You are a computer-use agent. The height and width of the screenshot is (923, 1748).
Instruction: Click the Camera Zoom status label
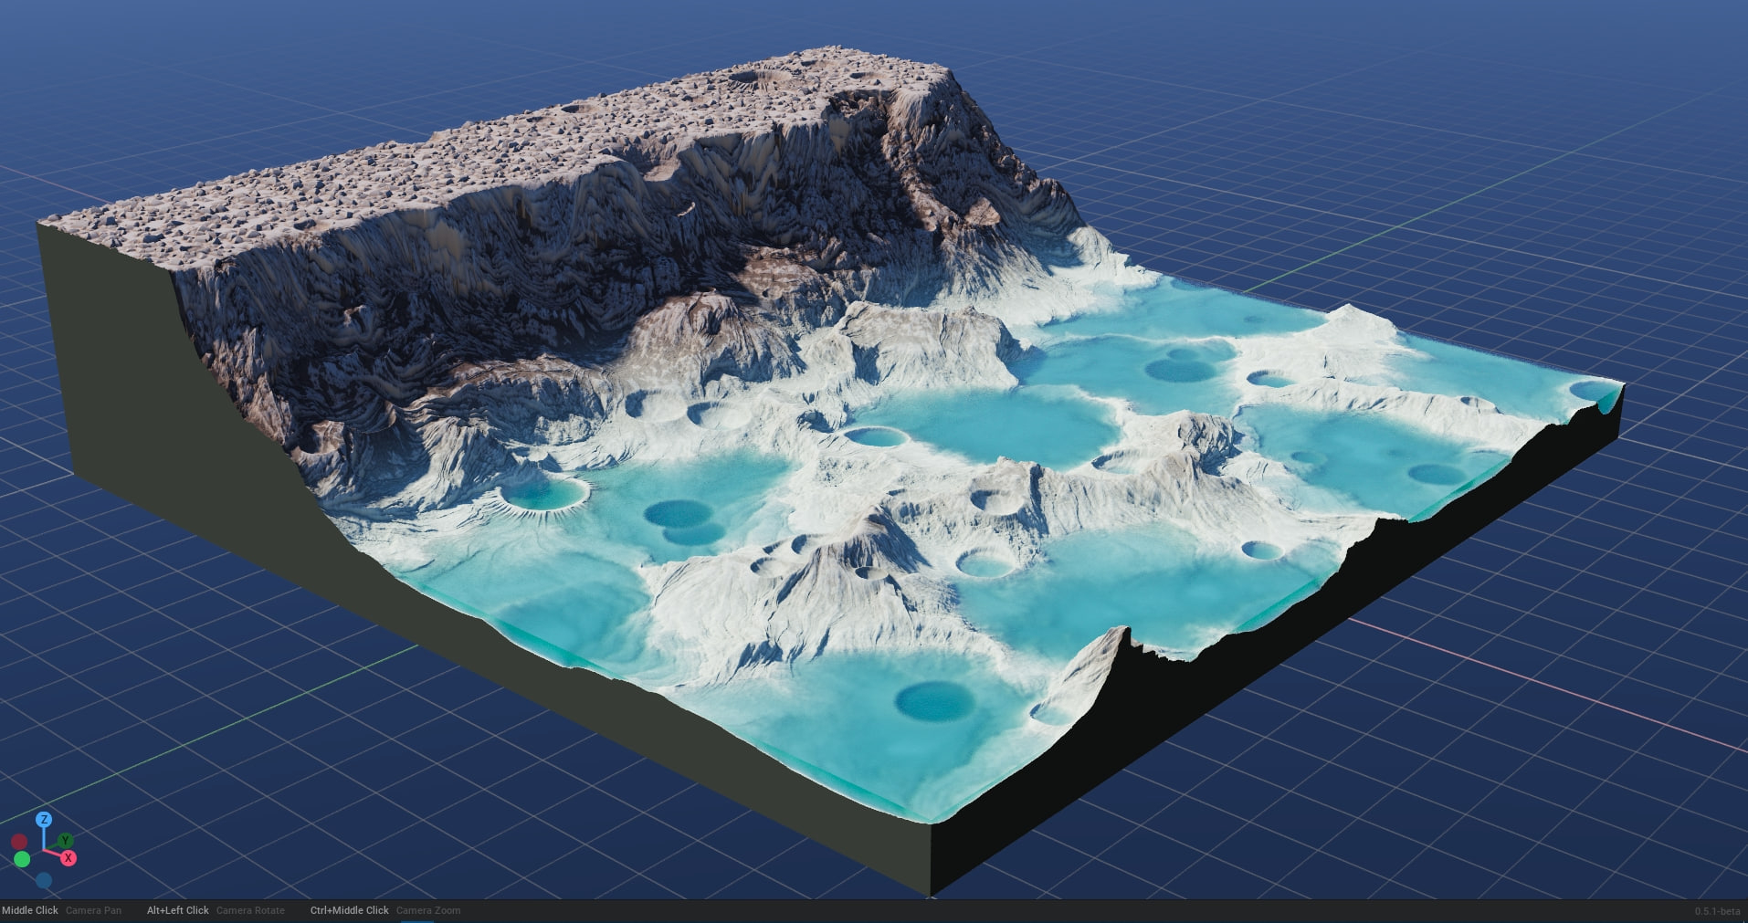428,910
